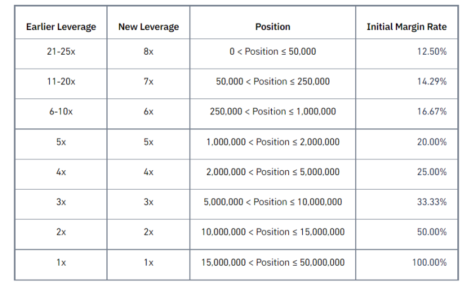
Task: Select the 16.67% margin rate cell
Action: pyautogui.click(x=432, y=112)
